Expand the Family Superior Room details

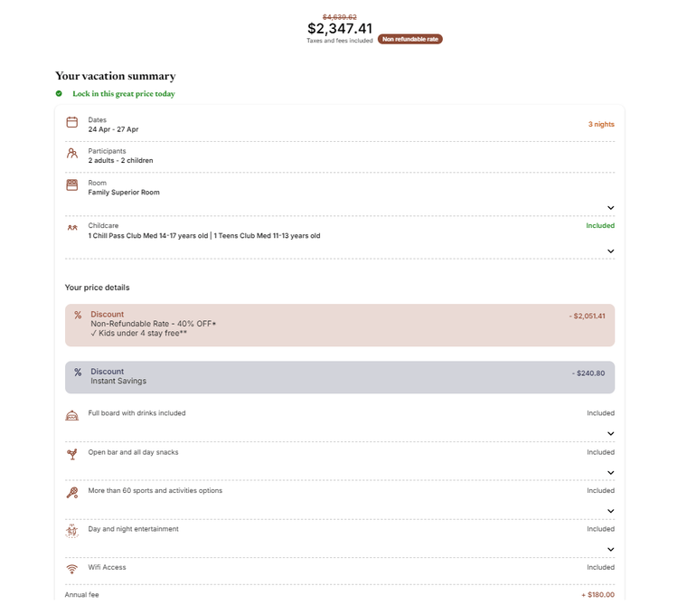[x=610, y=207]
